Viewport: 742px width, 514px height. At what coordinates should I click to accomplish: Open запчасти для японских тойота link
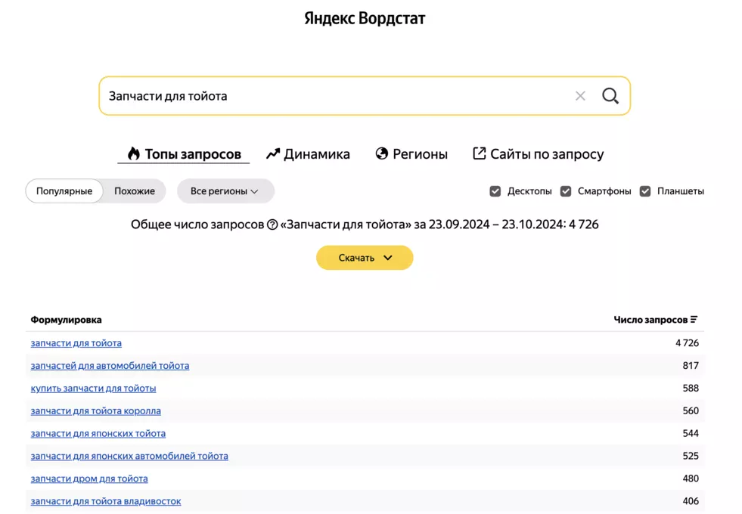pyautogui.click(x=98, y=434)
